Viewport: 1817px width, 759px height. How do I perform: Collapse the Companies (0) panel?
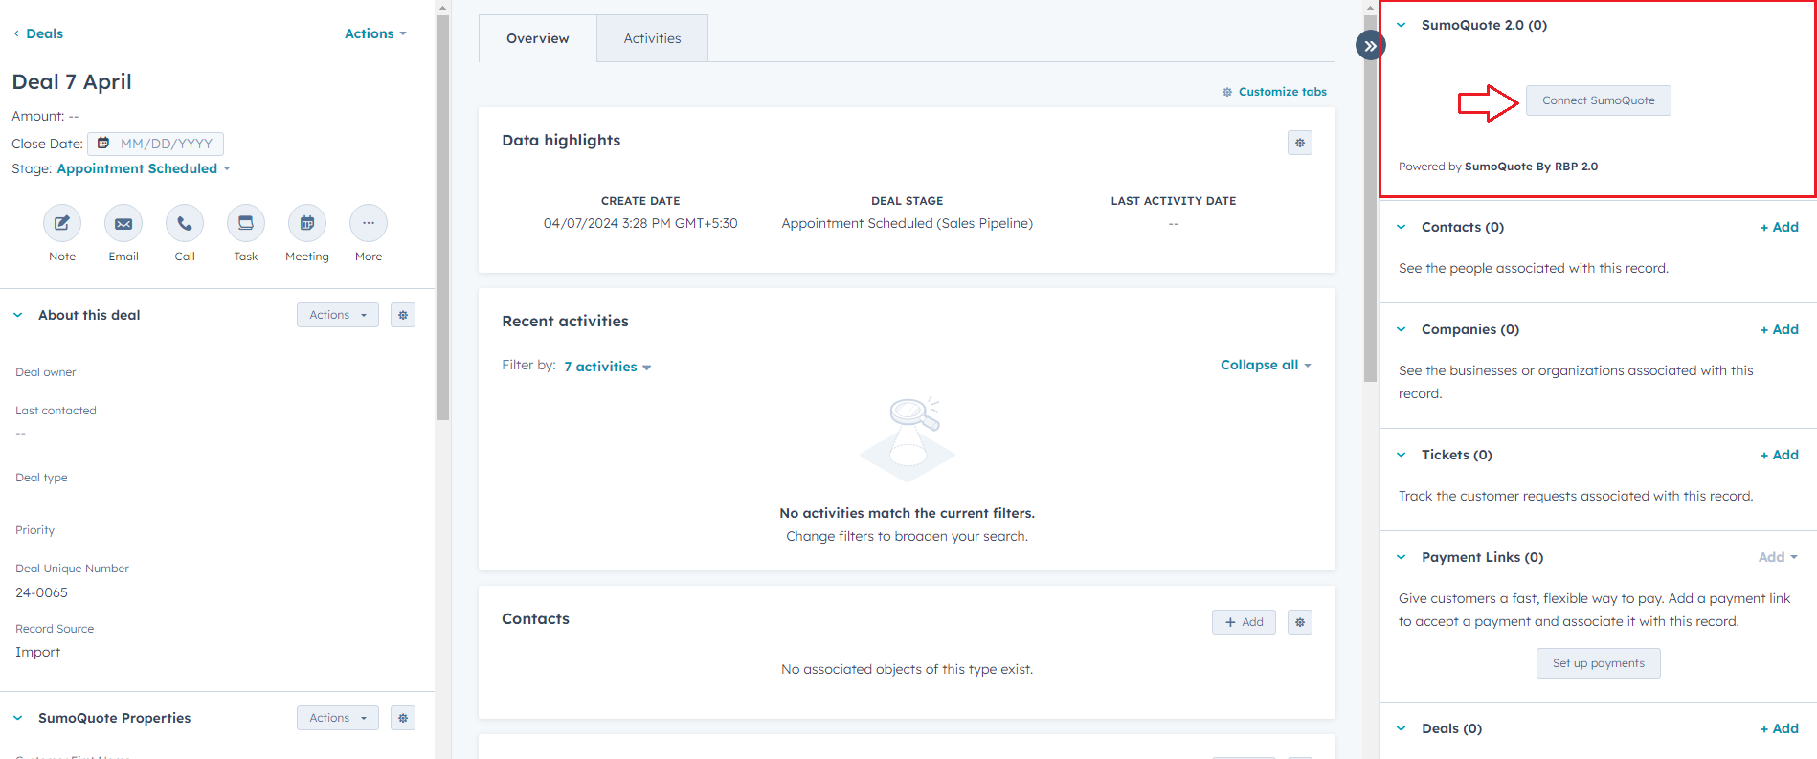pyautogui.click(x=1402, y=329)
